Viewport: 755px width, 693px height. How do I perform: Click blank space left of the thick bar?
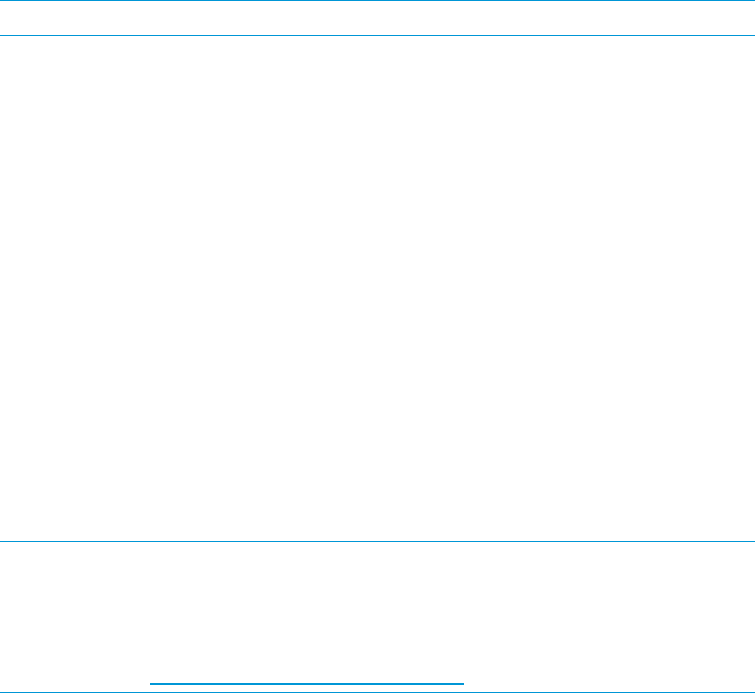coord(75,683)
